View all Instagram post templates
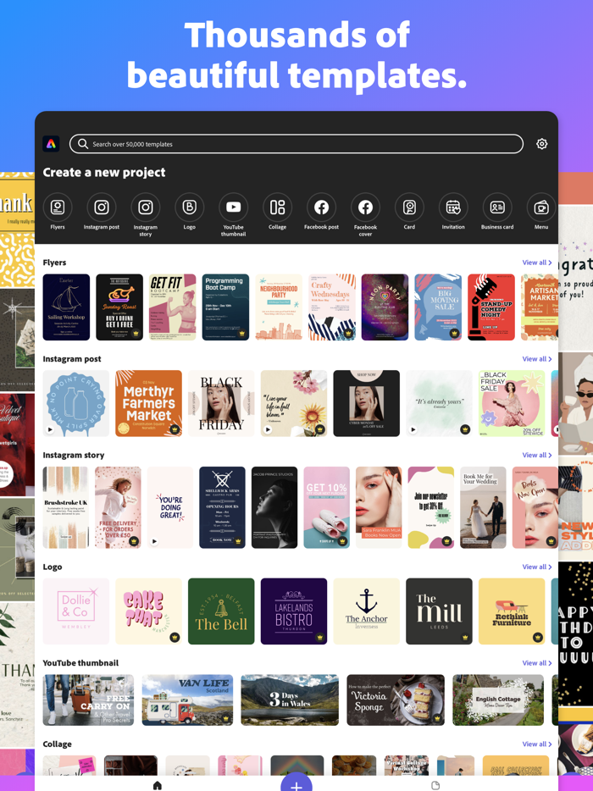 [x=537, y=359]
